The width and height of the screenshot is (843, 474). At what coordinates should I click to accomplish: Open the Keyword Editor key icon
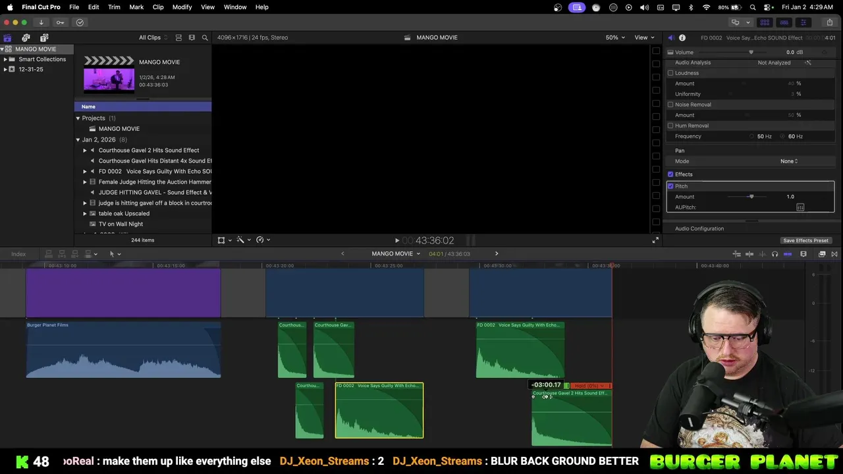coord(60,22)
